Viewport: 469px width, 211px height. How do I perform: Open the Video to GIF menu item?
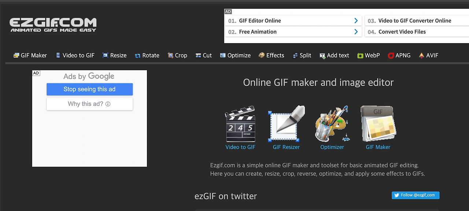tap(75, 56)
